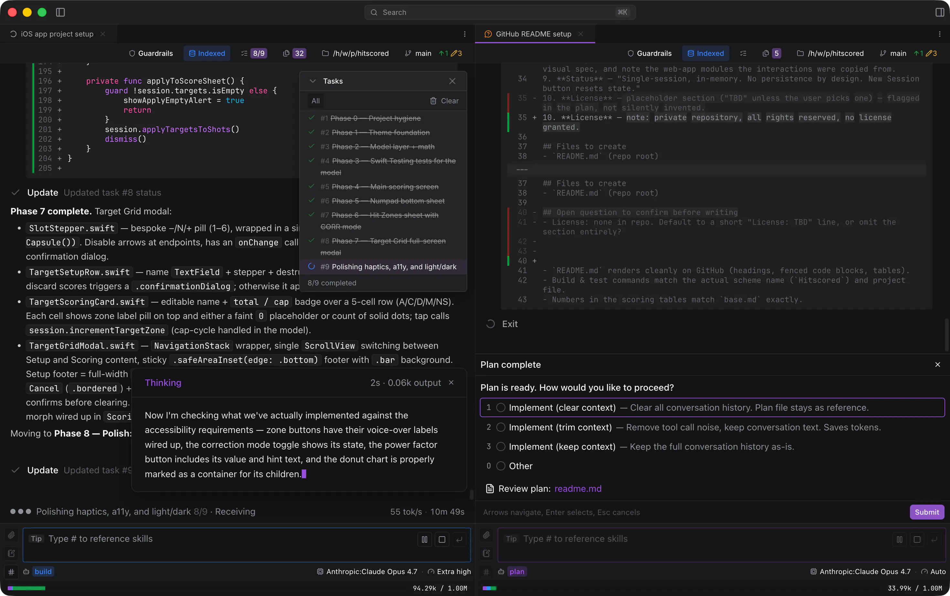The image size is (950, 596).
Task: Close the GitHub README setup tab
Action: [581, 34]
